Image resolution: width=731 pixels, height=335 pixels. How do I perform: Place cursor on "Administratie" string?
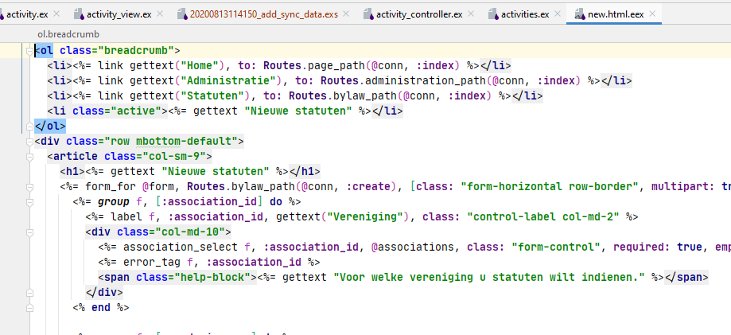[x=231, y=80]
